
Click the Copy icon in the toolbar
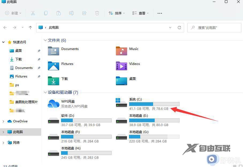click(46, 13)
